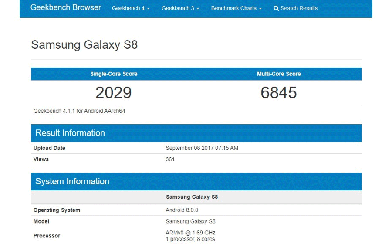Click the Geekbench 4.1.1 for Android AArch64 text
Image resolution: width=392 pixels, height=244 pixels.
[79, 111]
